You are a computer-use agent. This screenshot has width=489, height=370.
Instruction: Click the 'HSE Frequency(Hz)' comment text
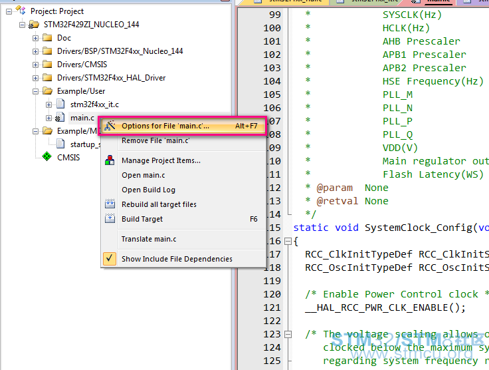(433, 81)
